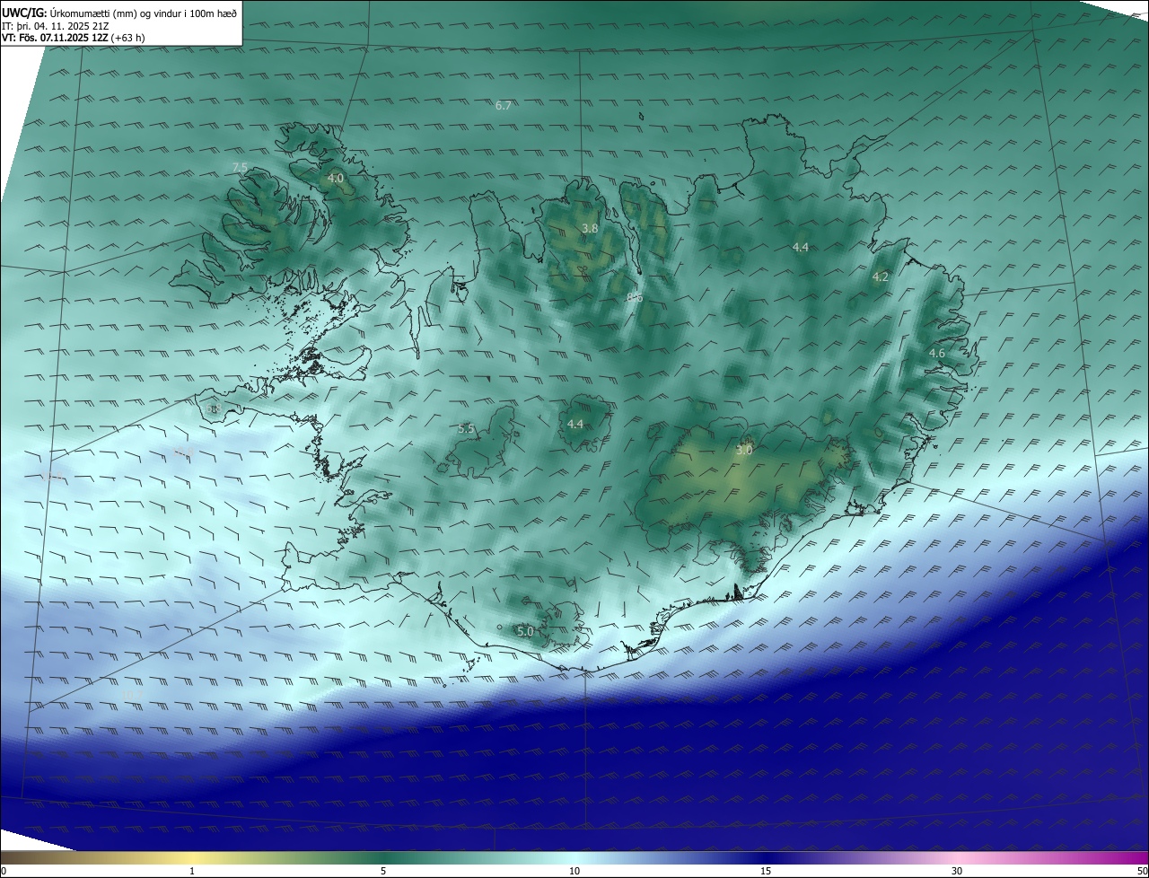The height and width of the screenshot is (878, 1149).
Task: Click the 7.5 value label on the map
Action: 240,167
